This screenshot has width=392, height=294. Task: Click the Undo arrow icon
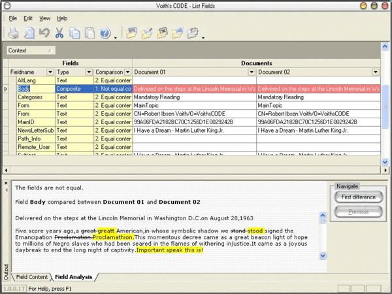pos(44,33)
